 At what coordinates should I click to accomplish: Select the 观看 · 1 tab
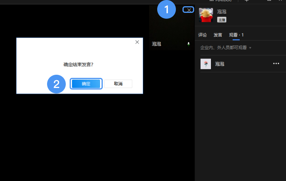(236, 35)
